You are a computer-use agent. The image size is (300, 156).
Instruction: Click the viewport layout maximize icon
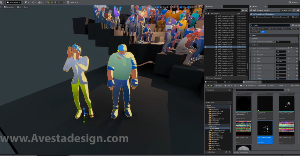pyautogui.click(x=202, y=7)
